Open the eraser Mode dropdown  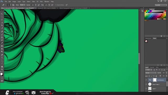23,5
